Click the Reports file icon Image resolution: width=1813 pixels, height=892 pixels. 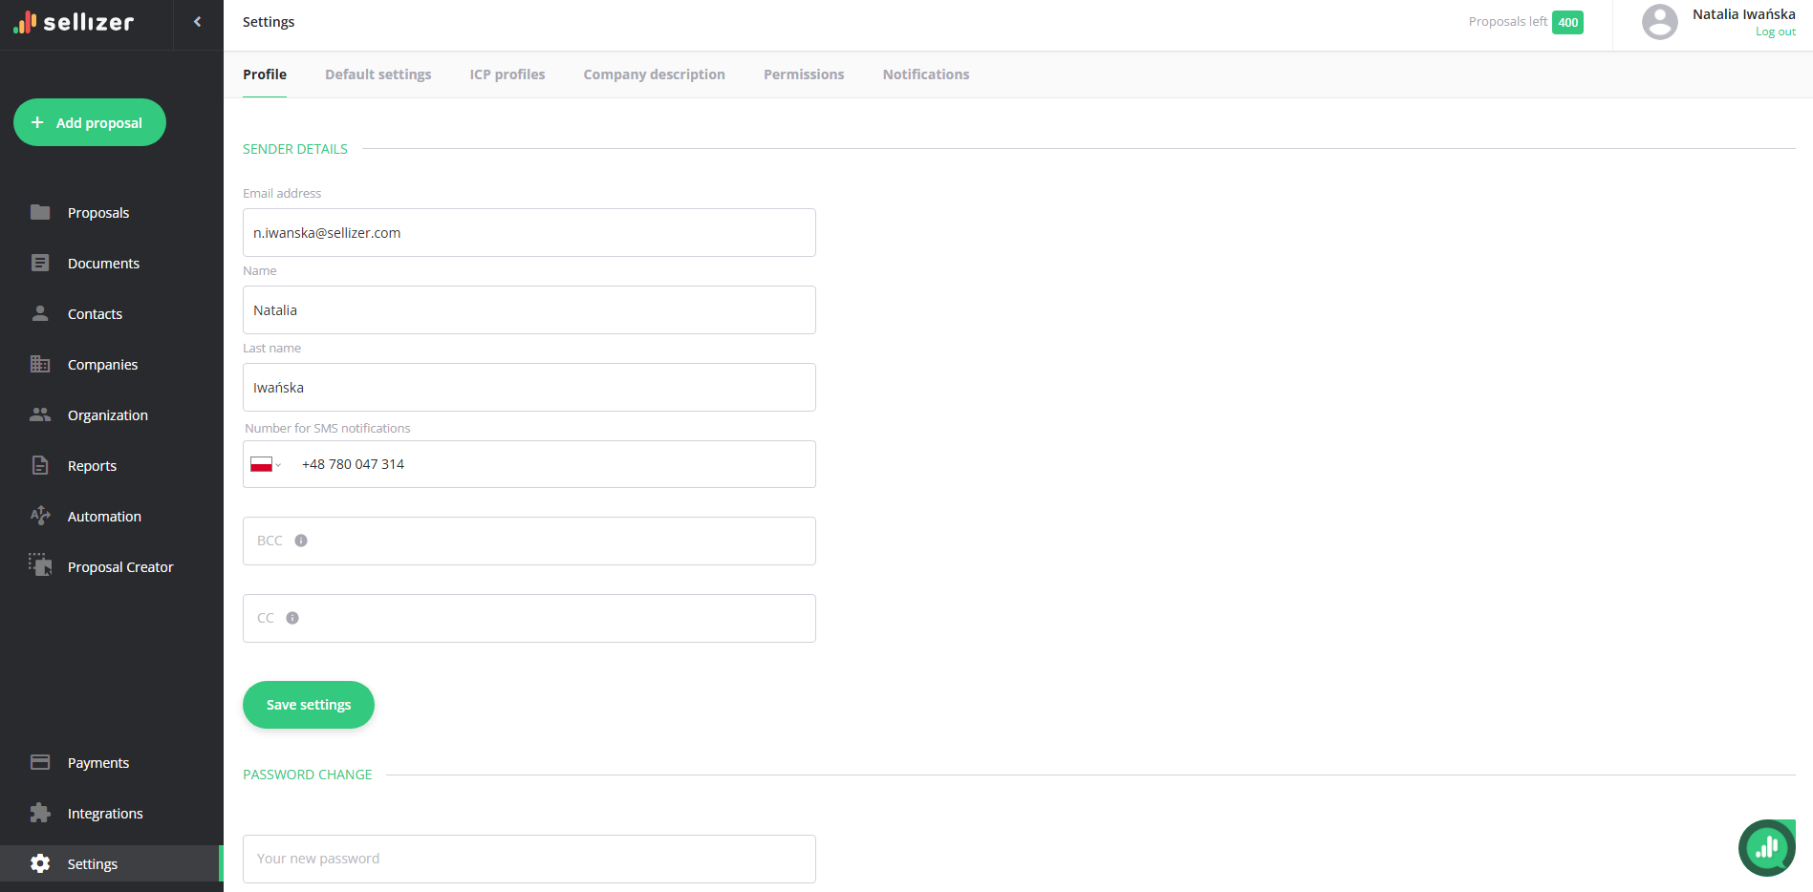coord(40,465)
